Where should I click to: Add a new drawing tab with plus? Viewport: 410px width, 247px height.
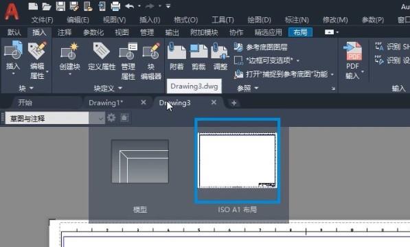[234, 103]
